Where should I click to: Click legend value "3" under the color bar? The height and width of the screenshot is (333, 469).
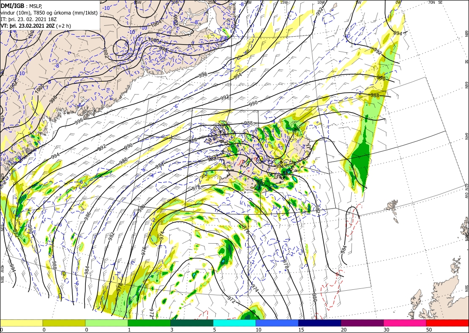(x=172, y=330)
